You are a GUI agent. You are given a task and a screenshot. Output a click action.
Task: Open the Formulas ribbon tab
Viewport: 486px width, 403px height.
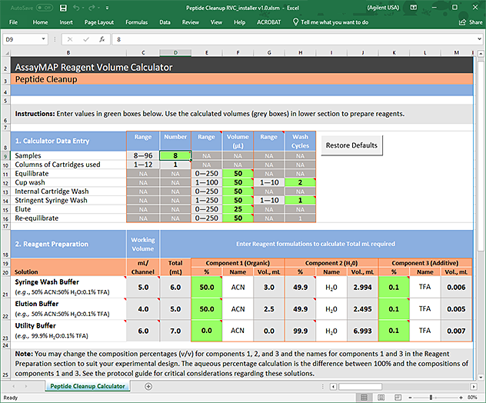point(136,22)
